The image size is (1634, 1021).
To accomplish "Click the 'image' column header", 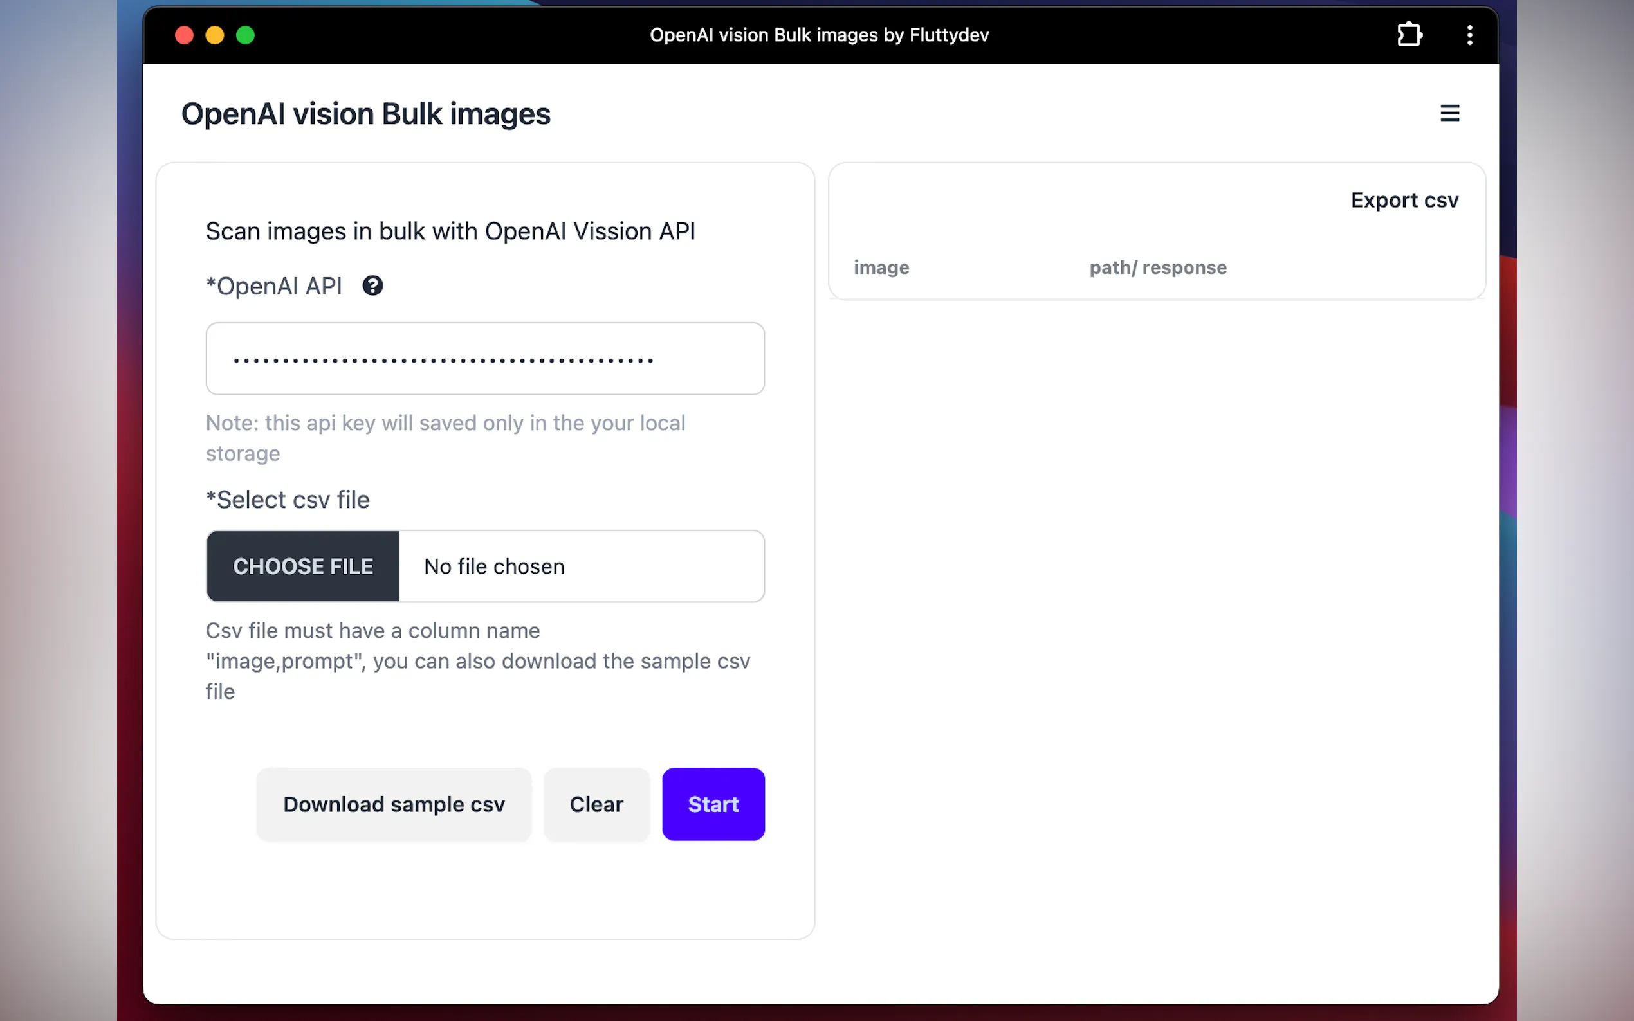I will click(881, 267).
